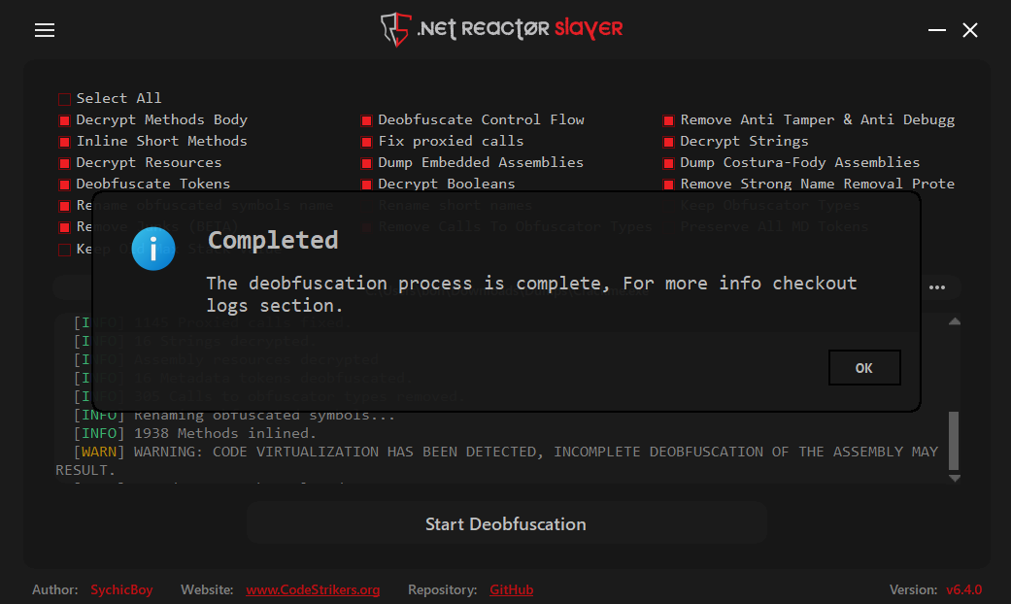Click the log scroll down arrow
1011x604 pixels.
click(x=954, y=478)
